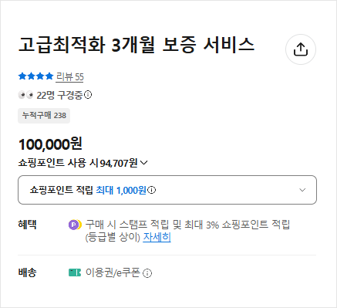Click the 배송 section label
Screen dimensions: 337x308
pyautogui.click(x=27, y=272)
